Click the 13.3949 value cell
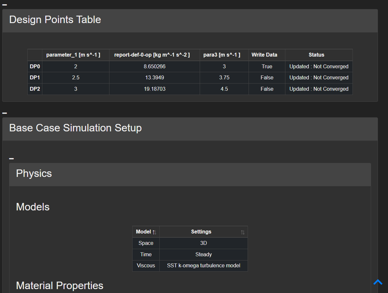The height and width of the screenshot is (293, 388). [x=154, y=78]
